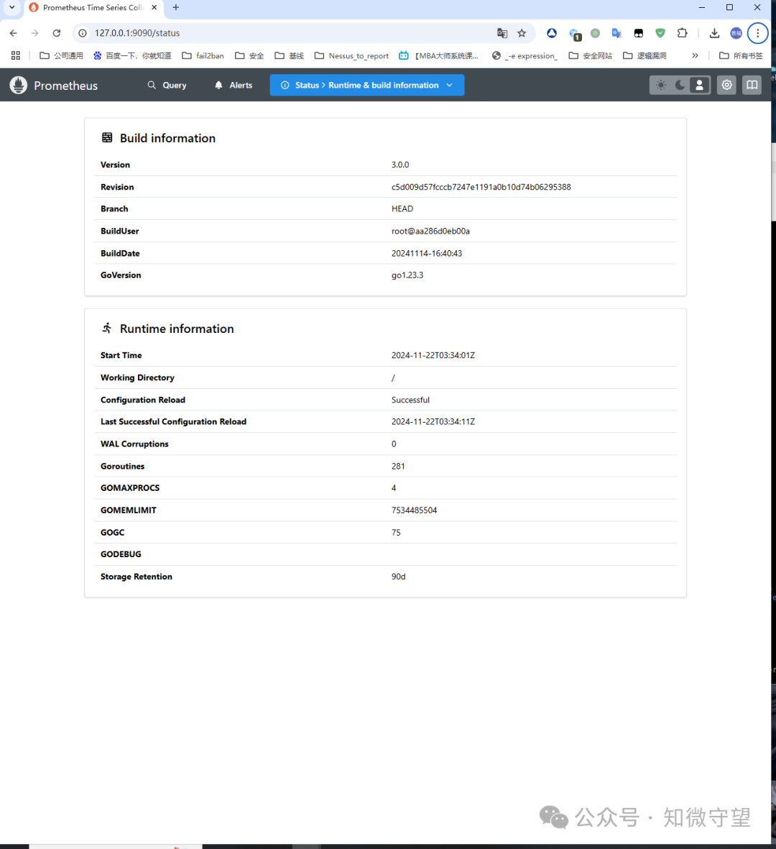Show more bookmarks chevron

(695, 55)
